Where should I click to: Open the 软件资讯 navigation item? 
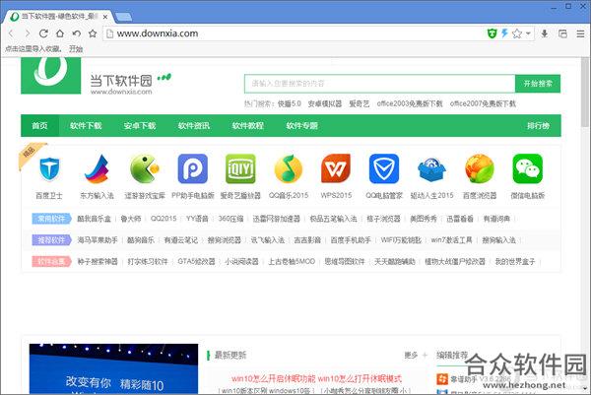194,125
